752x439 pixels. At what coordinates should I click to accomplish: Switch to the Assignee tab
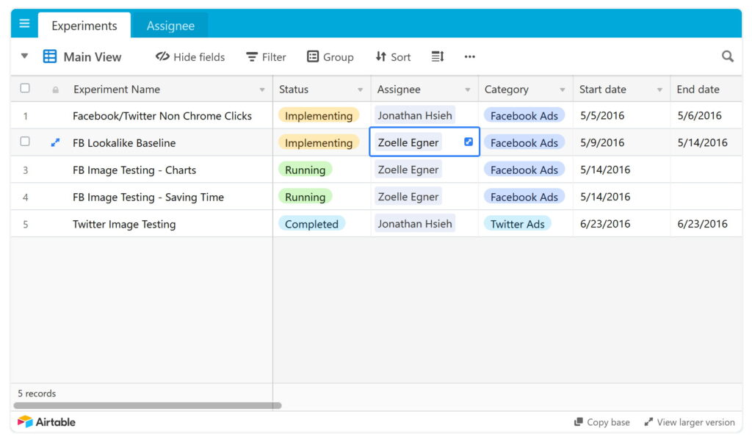tap(170, 26)
